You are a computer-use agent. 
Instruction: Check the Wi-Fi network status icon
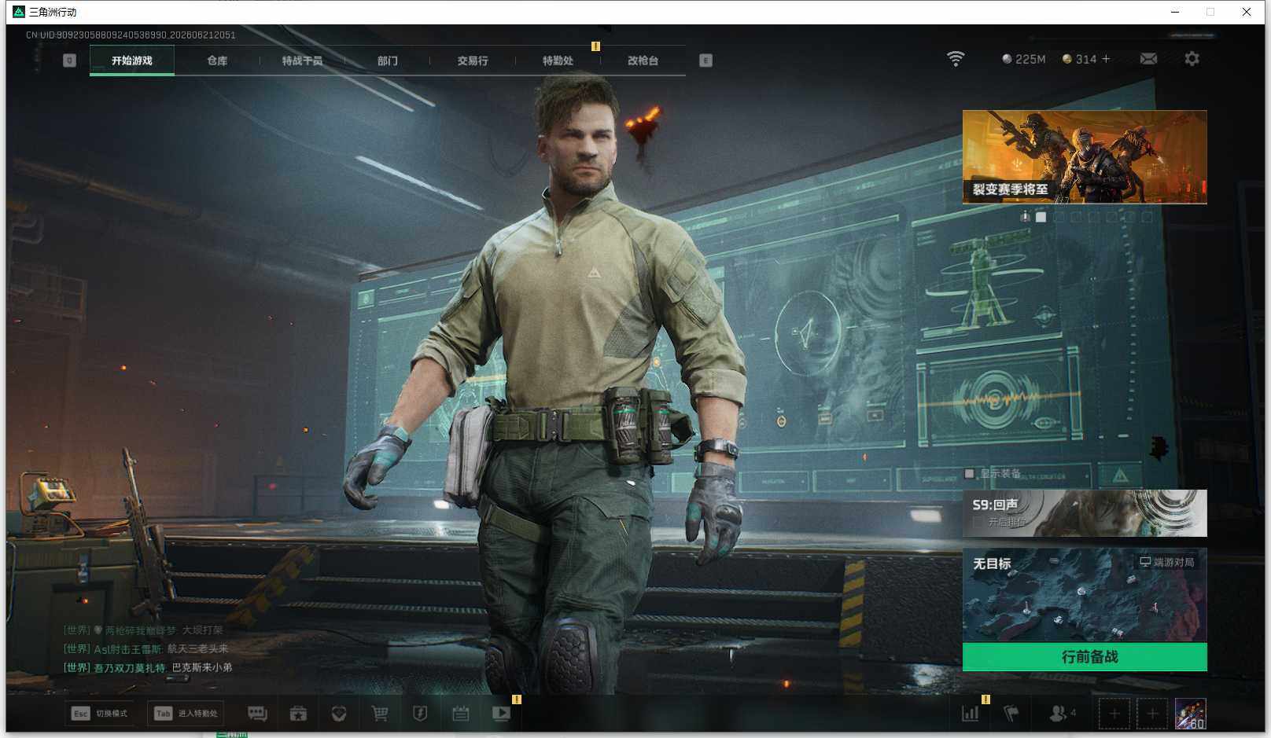point(956,59)
